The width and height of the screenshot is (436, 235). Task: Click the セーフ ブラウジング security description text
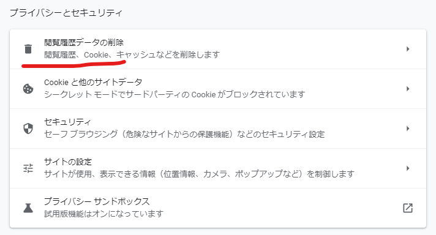point(184,135)
